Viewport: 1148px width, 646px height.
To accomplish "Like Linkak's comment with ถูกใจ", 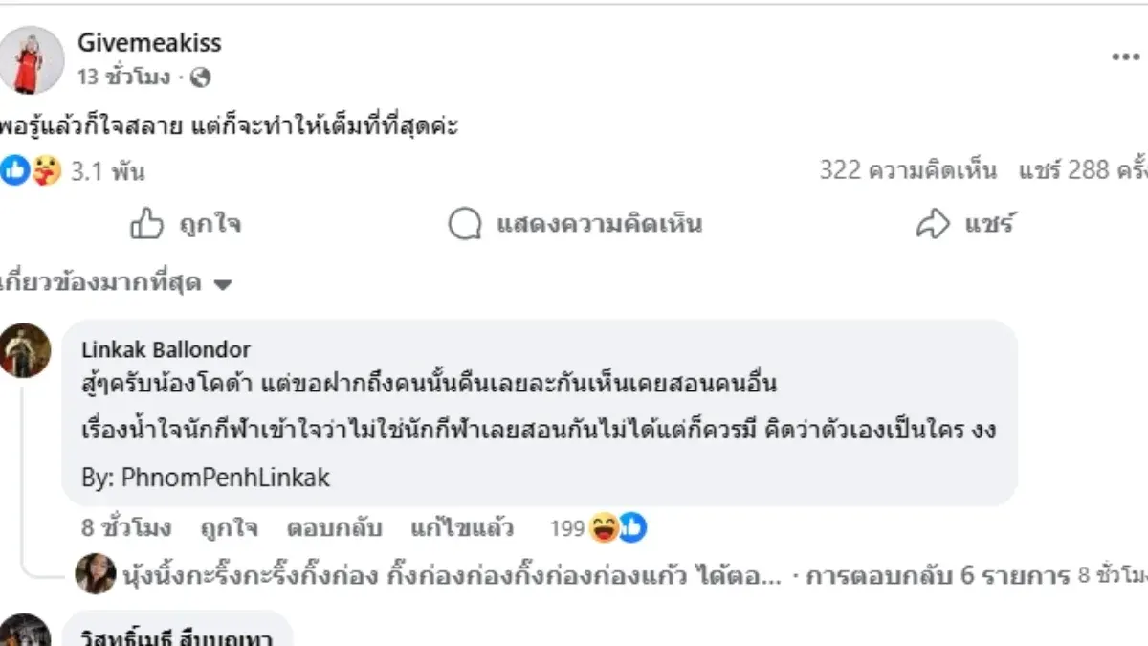I will pyautogui.click(x=229, y=527).
